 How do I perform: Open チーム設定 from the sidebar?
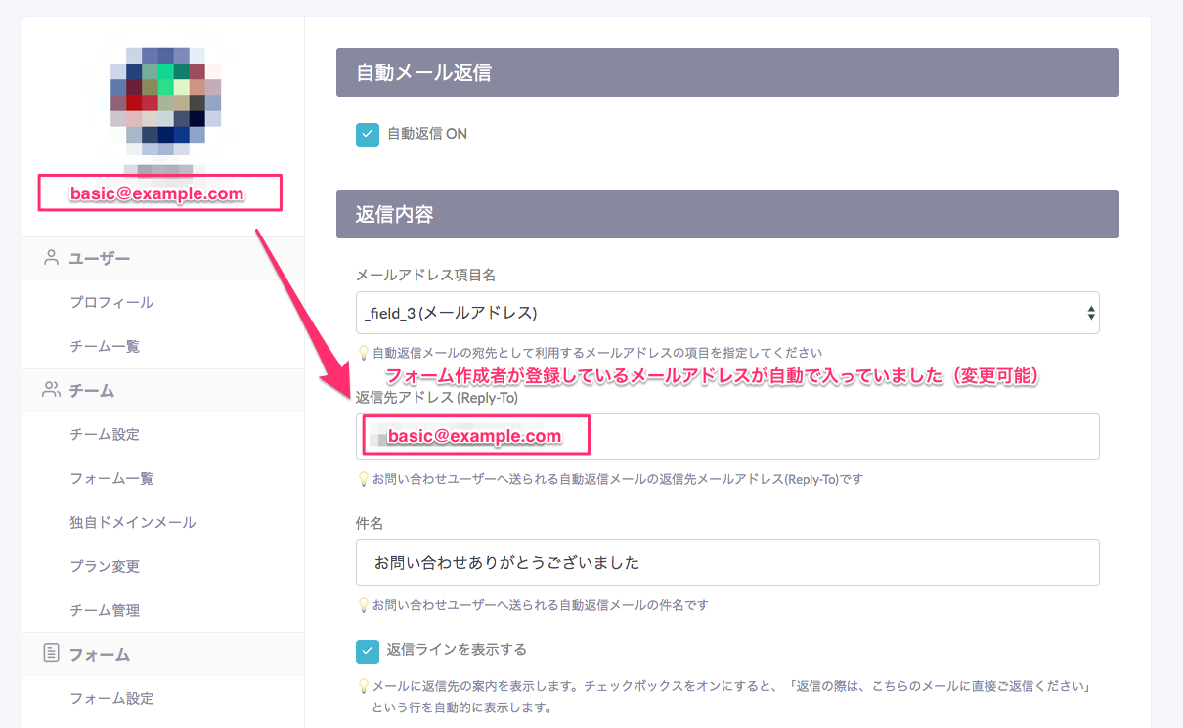pos(105,435)
